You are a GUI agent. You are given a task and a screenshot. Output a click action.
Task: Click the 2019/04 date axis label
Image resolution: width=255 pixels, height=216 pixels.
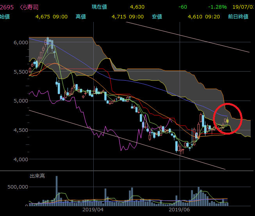tap(93, 210)
